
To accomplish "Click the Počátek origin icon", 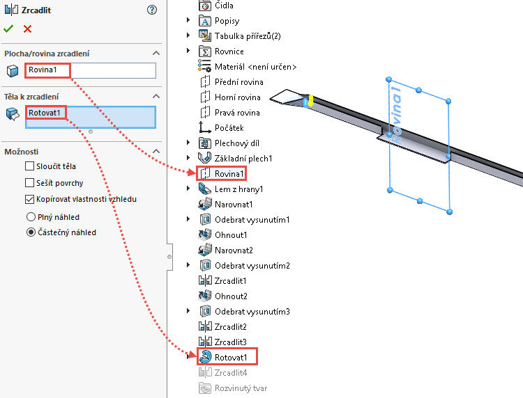I will pyautogui.click(x=205, y=128).
